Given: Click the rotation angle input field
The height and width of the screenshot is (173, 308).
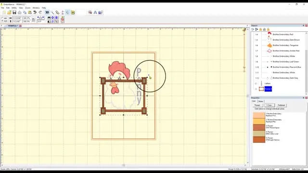Looking at the screenshot, I should (40, 21).
